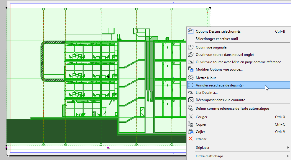This screenshot has height=160, width=291.
Task: Click the scissors icon for Couper
Action: click(x=191, y=117)
